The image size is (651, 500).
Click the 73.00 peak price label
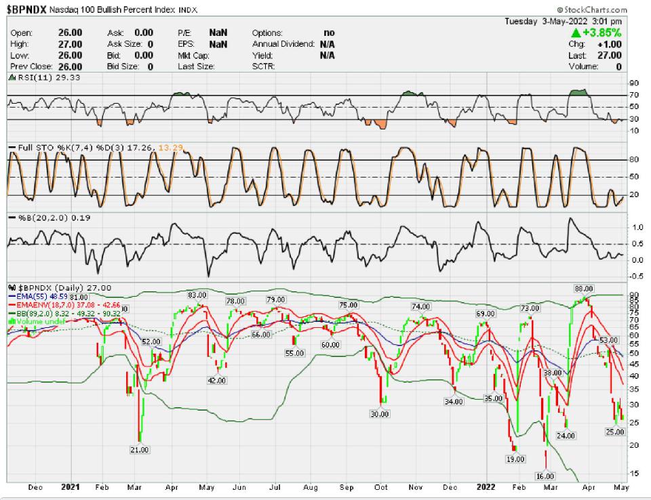tap(530, 308)
